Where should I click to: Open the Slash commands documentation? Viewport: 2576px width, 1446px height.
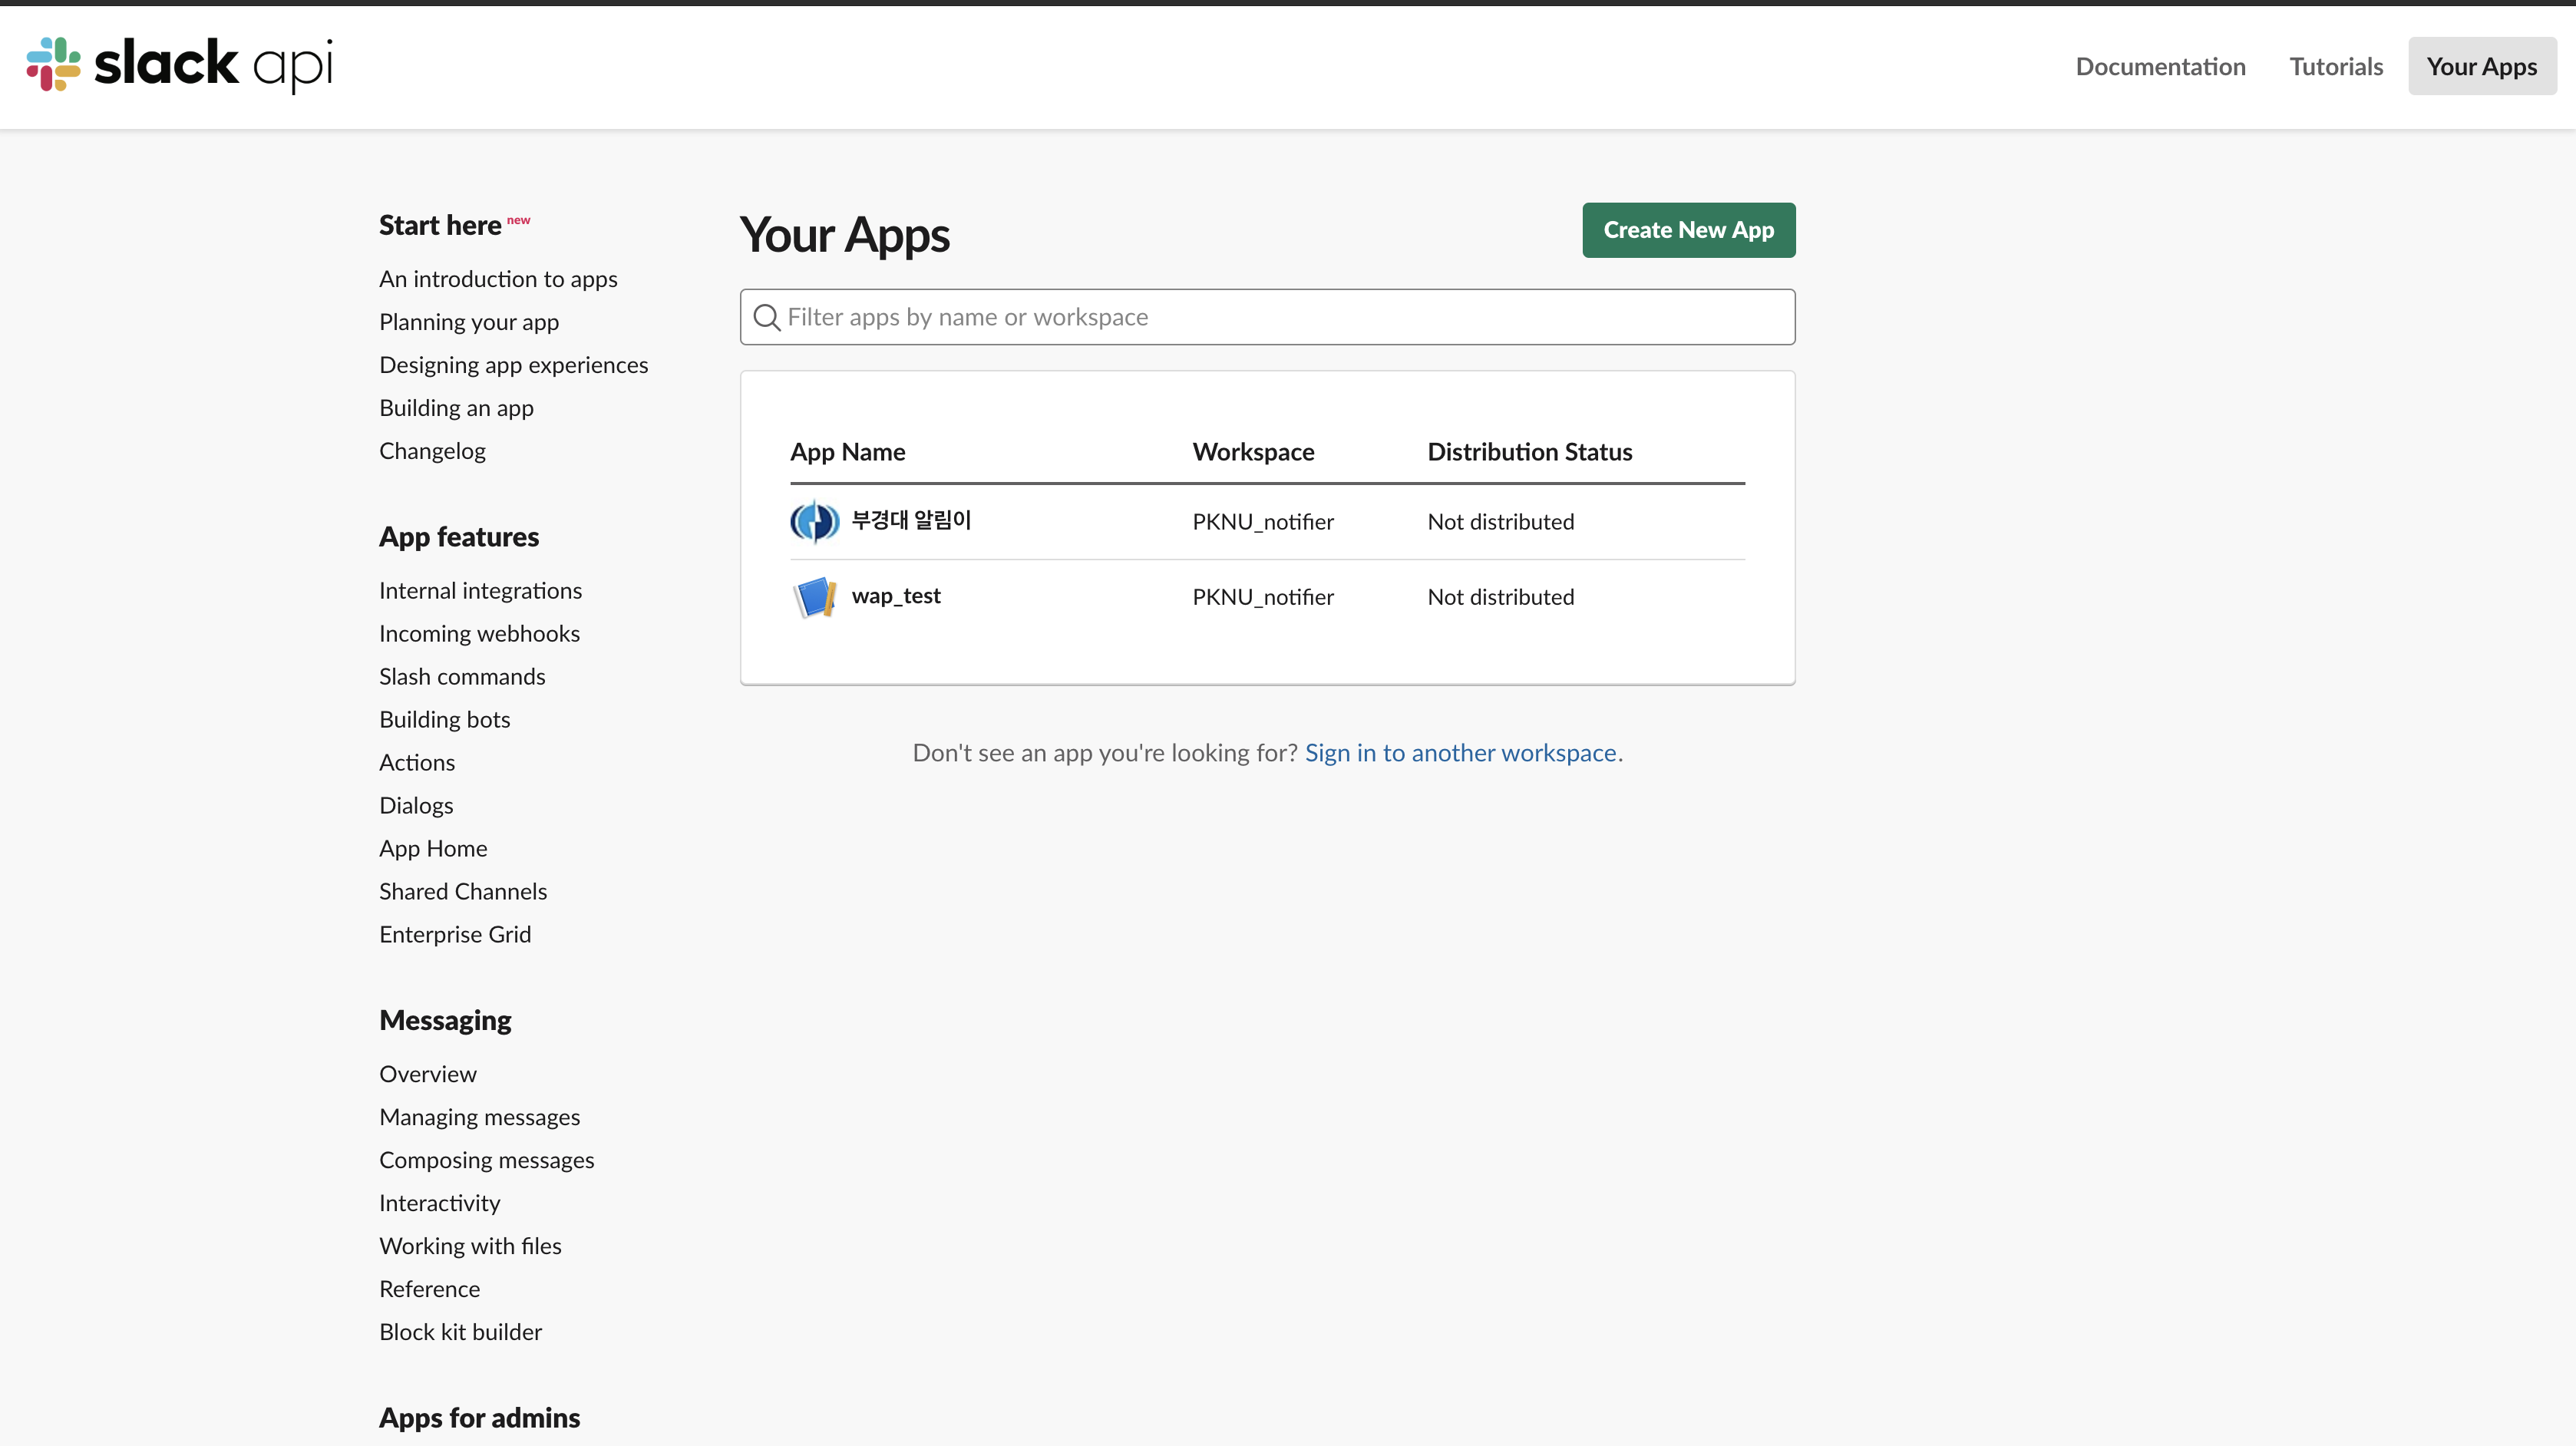pos(461,676)
